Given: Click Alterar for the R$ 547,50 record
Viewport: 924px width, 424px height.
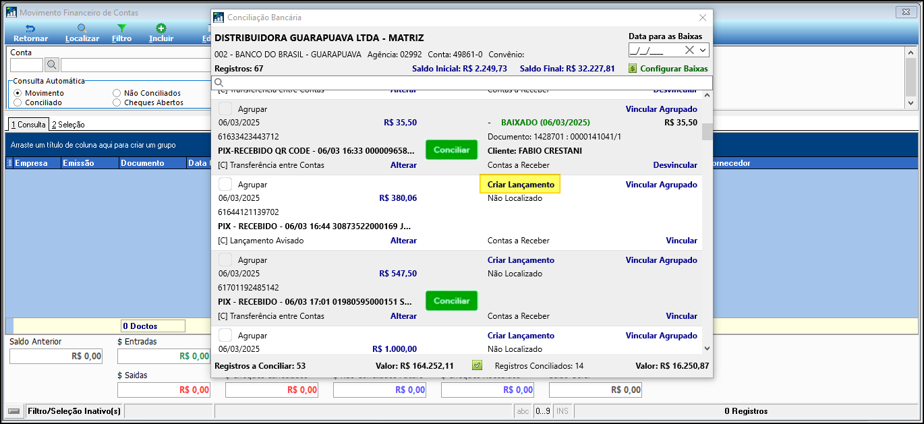Looking at the screenshot, I should [403, 315].
